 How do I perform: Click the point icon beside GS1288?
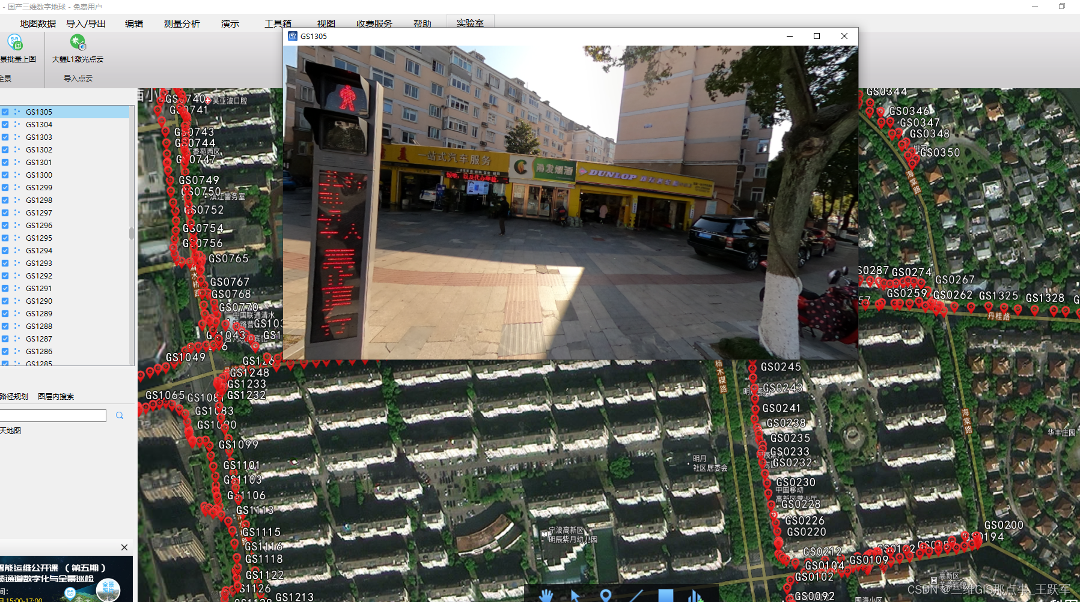[17, 327]
